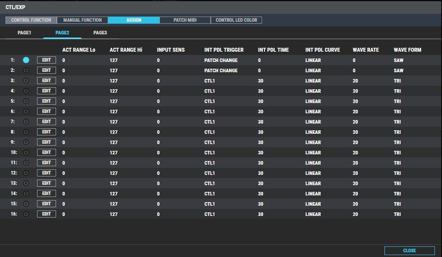Select PAGE3 sub-tab
The image size is (442, 257).
[100, 33]
